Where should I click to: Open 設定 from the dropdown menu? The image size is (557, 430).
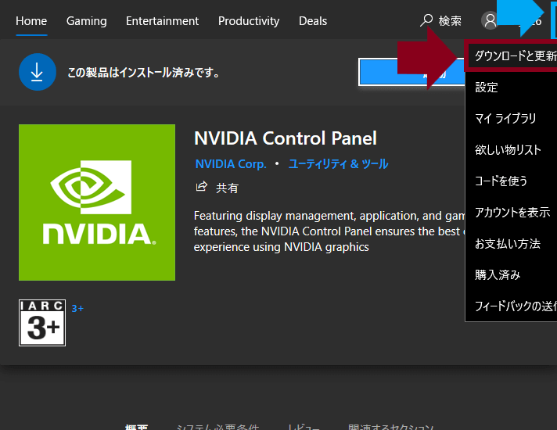pos(487,88)
